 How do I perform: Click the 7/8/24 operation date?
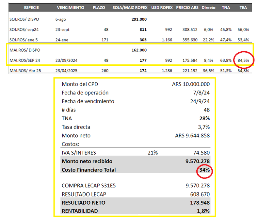202,93
